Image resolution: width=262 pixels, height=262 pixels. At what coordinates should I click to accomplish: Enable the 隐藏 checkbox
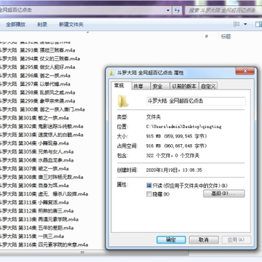149,194
